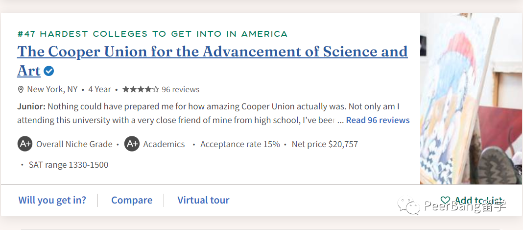The width and height of the screenshot is (523, 230).
Task: Click the heart icon to add to list
Action: click(445, 200)
